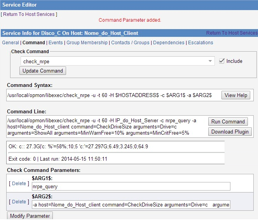Image resolution: width=258 pixels, height=222 pixels.
Task: Focus the $ARG2$ parameter text field
Action: coord(131,205)
